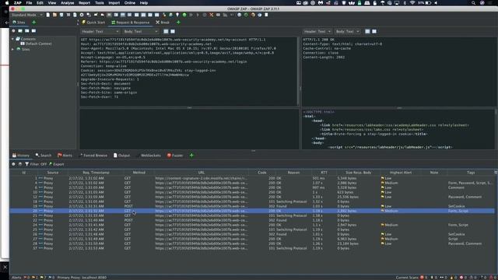This screenshot has height=280, width=498.
Task: Open the Analyse menu
Action: click(x=68, y=3)
